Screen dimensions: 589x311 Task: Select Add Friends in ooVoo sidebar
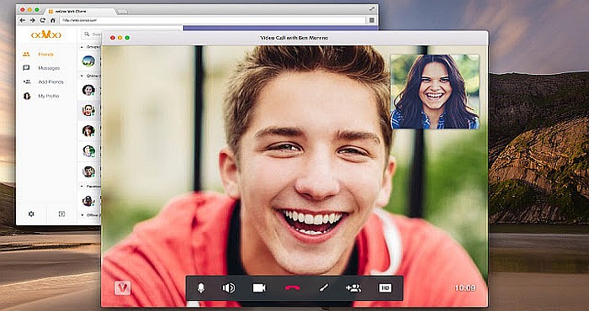point(50,82)
